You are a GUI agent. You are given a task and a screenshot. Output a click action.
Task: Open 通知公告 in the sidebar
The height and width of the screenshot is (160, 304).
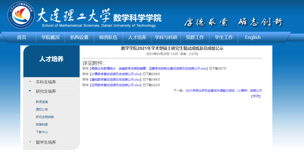pyautogui.click(x=42, y=109)
